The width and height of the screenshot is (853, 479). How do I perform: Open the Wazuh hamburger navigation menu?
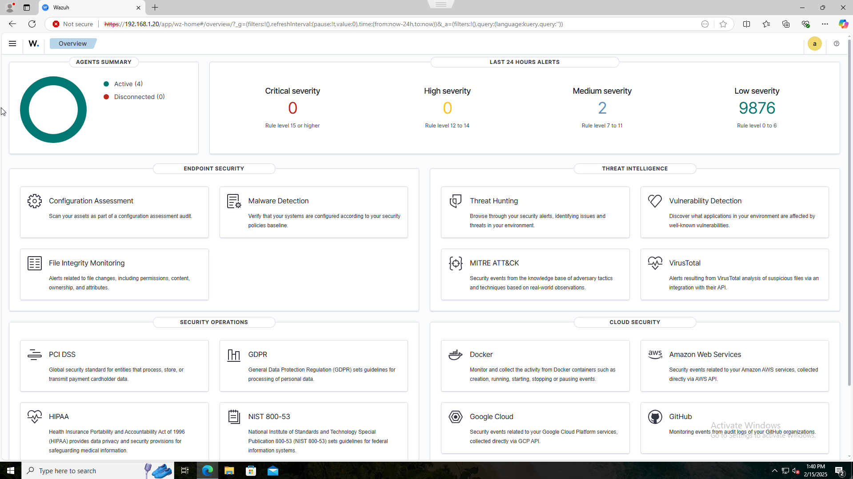12,44
